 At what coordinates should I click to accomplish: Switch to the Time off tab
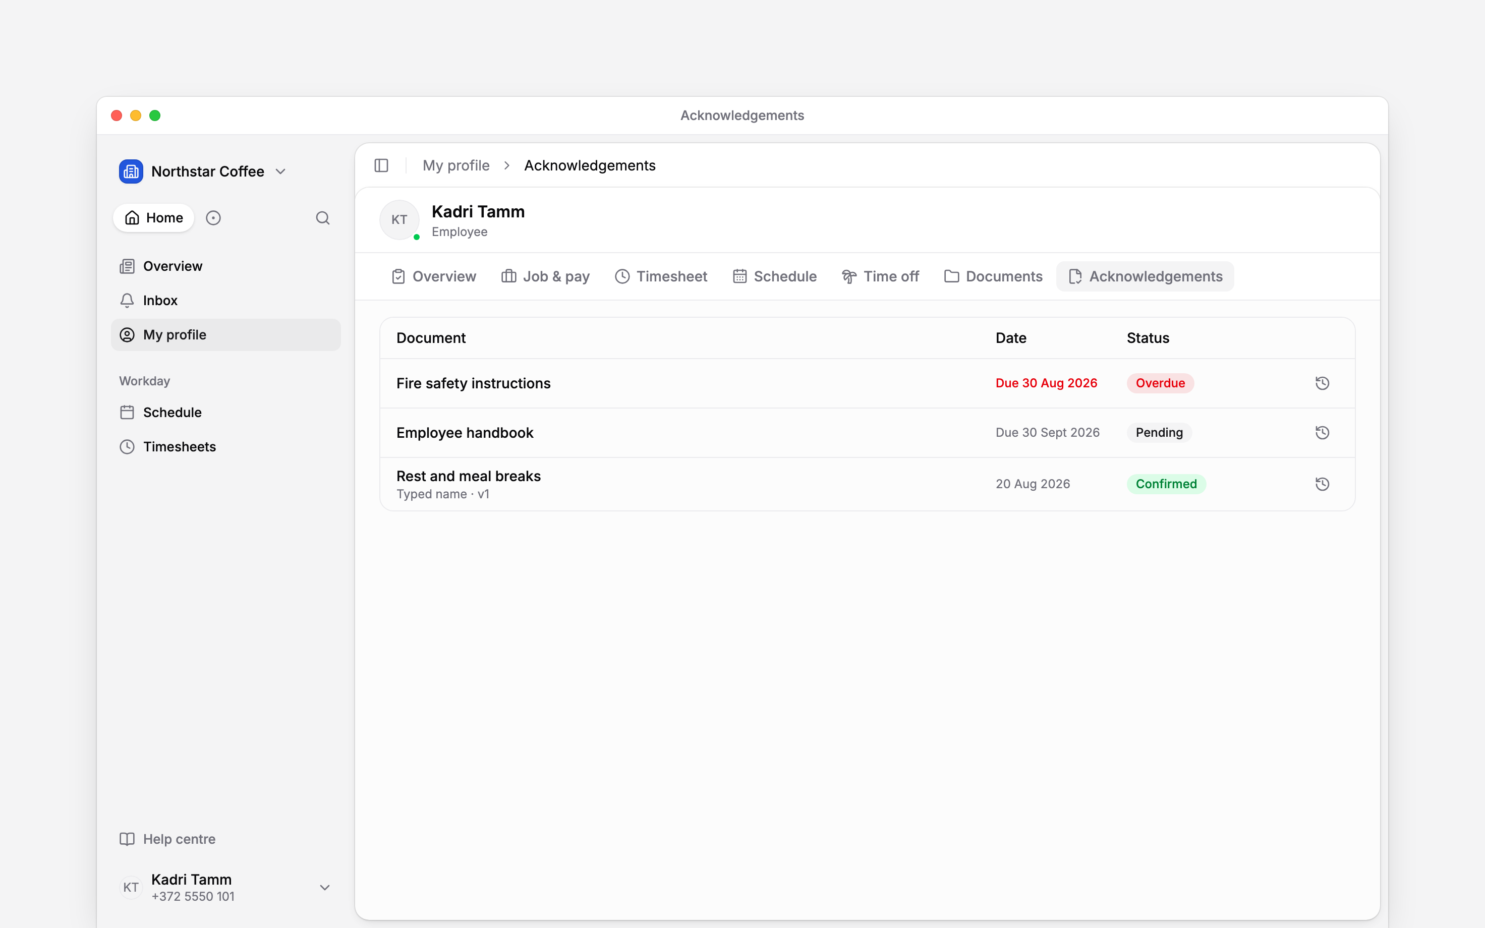[x=881, y=276]
